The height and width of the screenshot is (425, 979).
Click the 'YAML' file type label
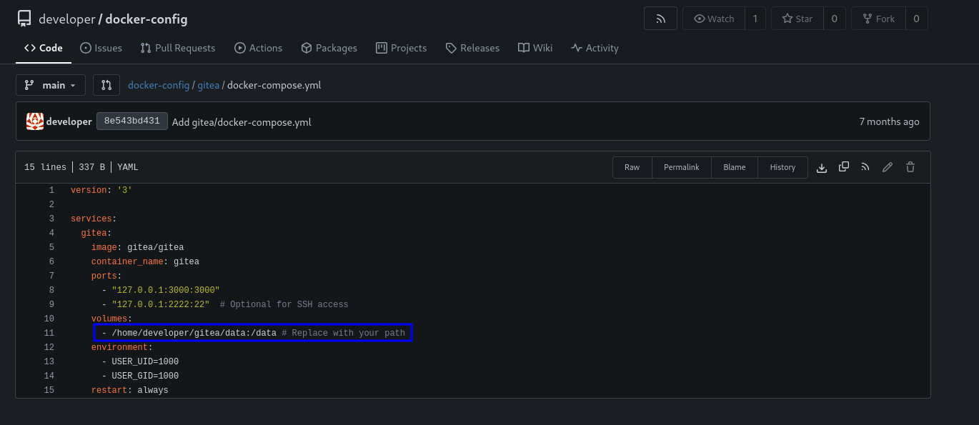[x=128, y=167]
